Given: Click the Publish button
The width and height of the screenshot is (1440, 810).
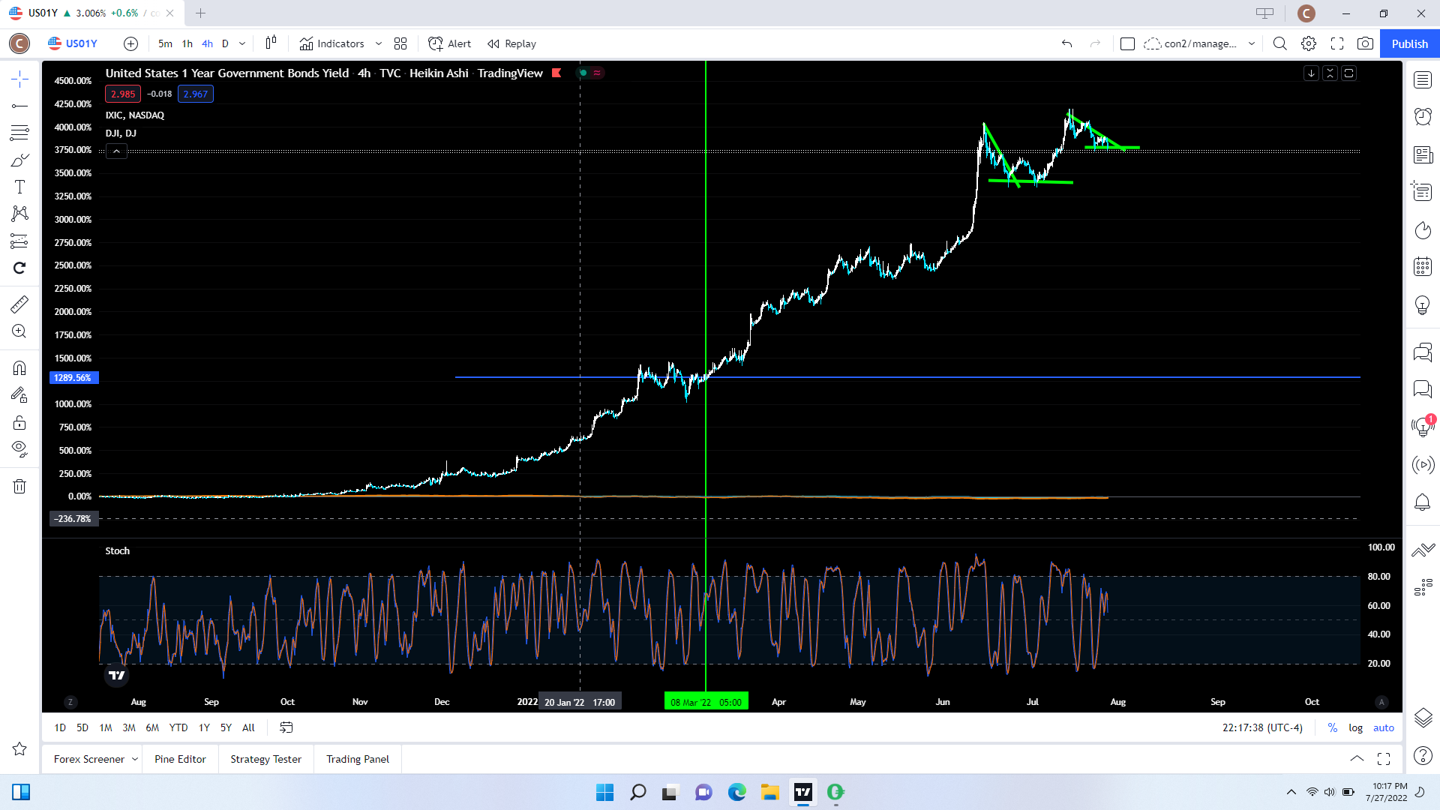Looking at the screenshot, I should click(1409, 43).
